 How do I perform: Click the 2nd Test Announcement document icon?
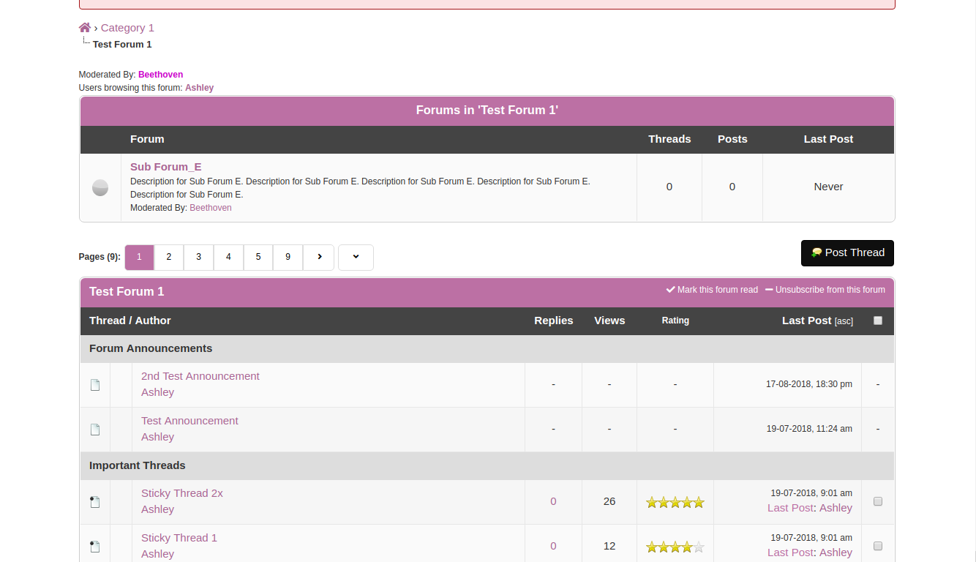(x=95, y=385)
